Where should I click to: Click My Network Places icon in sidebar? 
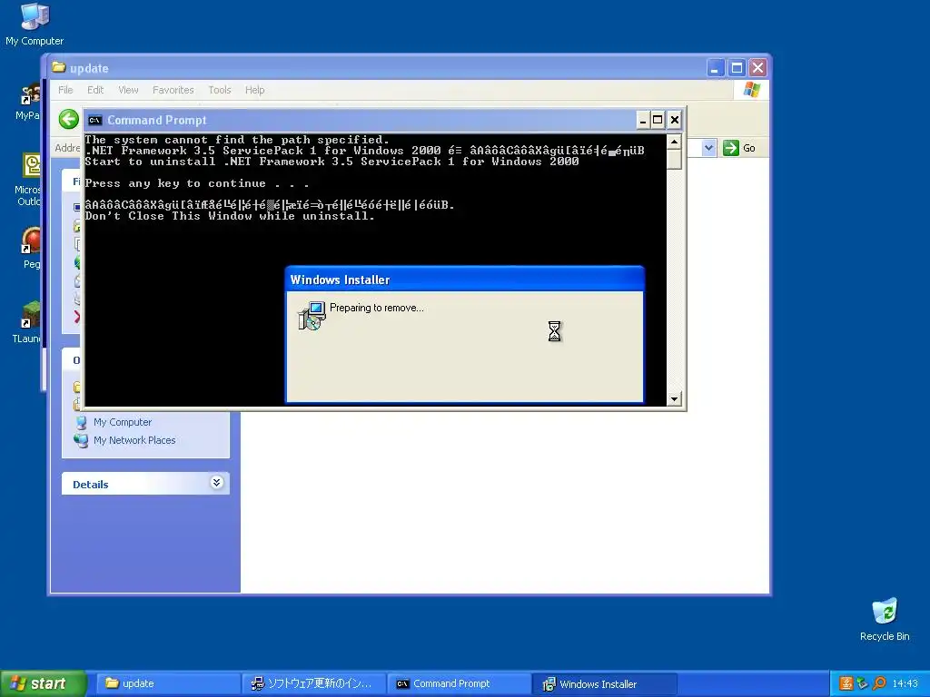coord(81,440)
